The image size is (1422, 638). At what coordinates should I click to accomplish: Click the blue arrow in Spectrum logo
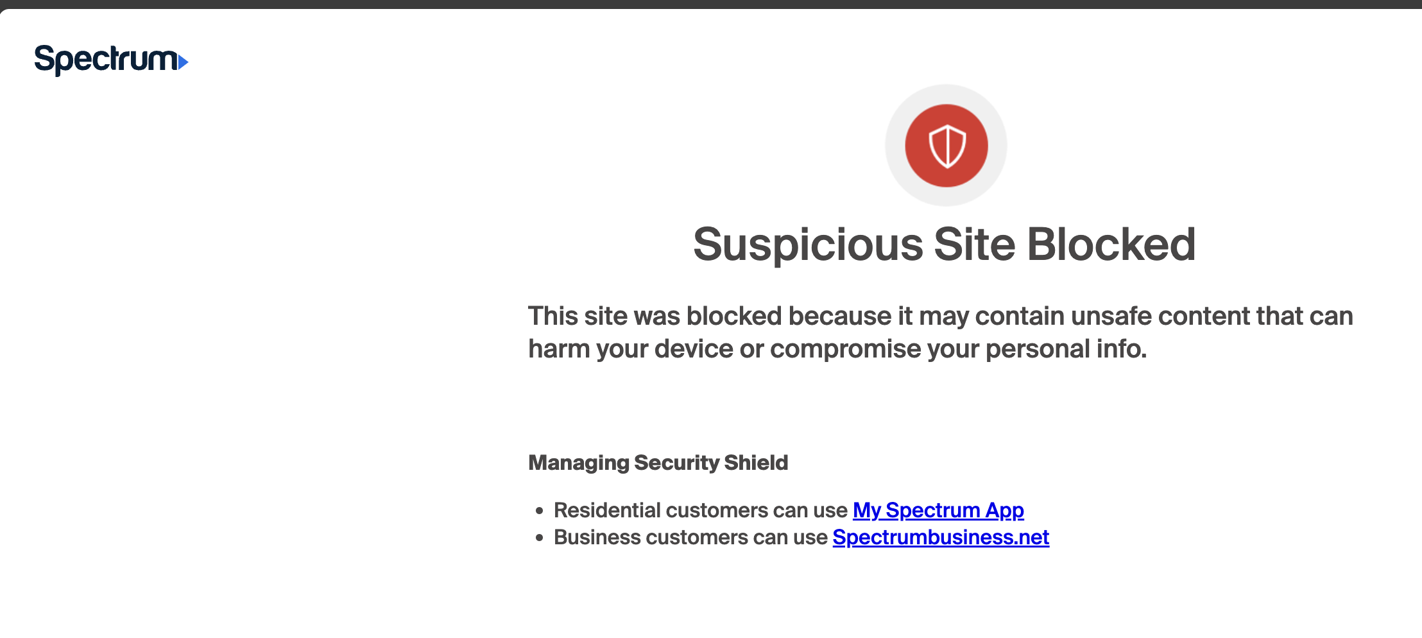point(184,62)
